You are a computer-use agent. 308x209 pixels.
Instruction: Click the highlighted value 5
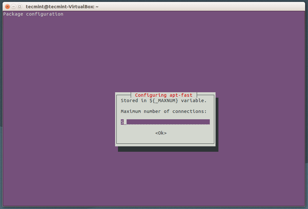(122, 122)
